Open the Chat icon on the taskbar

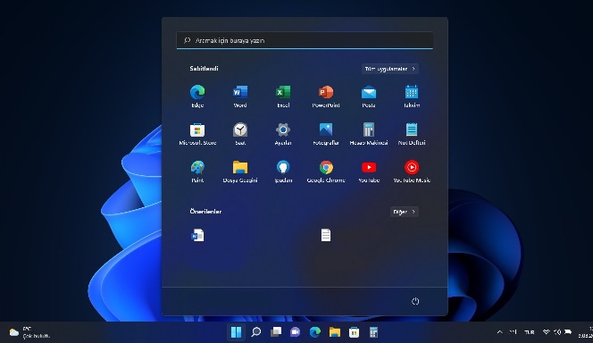click(x=295, y=332)
